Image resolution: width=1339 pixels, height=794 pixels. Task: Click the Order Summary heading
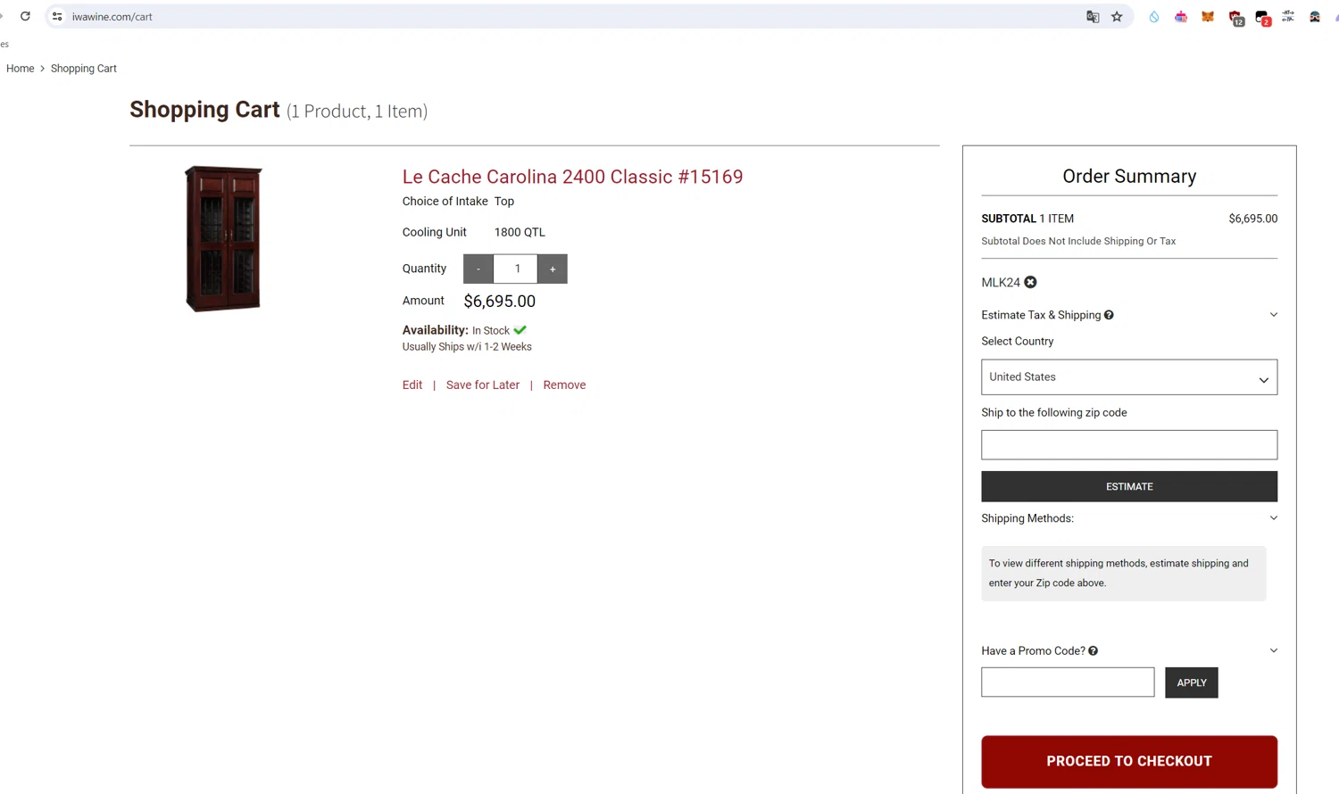point(1129,177)
